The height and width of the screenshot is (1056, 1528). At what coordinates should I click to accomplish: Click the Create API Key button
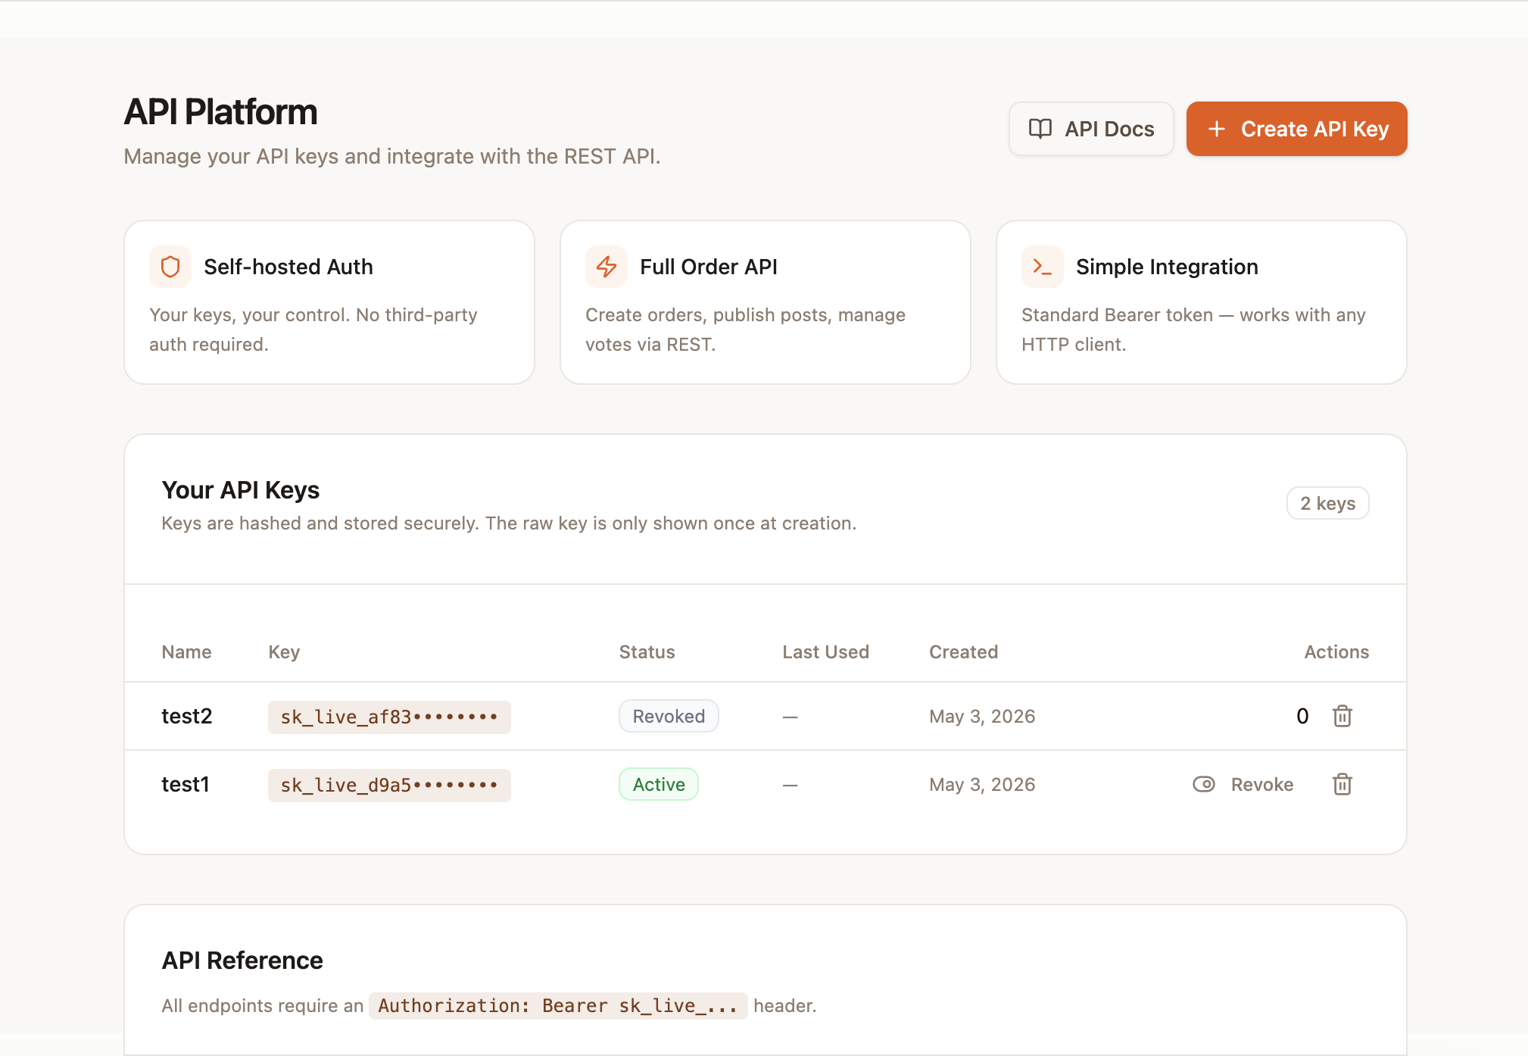point(1296,129)
